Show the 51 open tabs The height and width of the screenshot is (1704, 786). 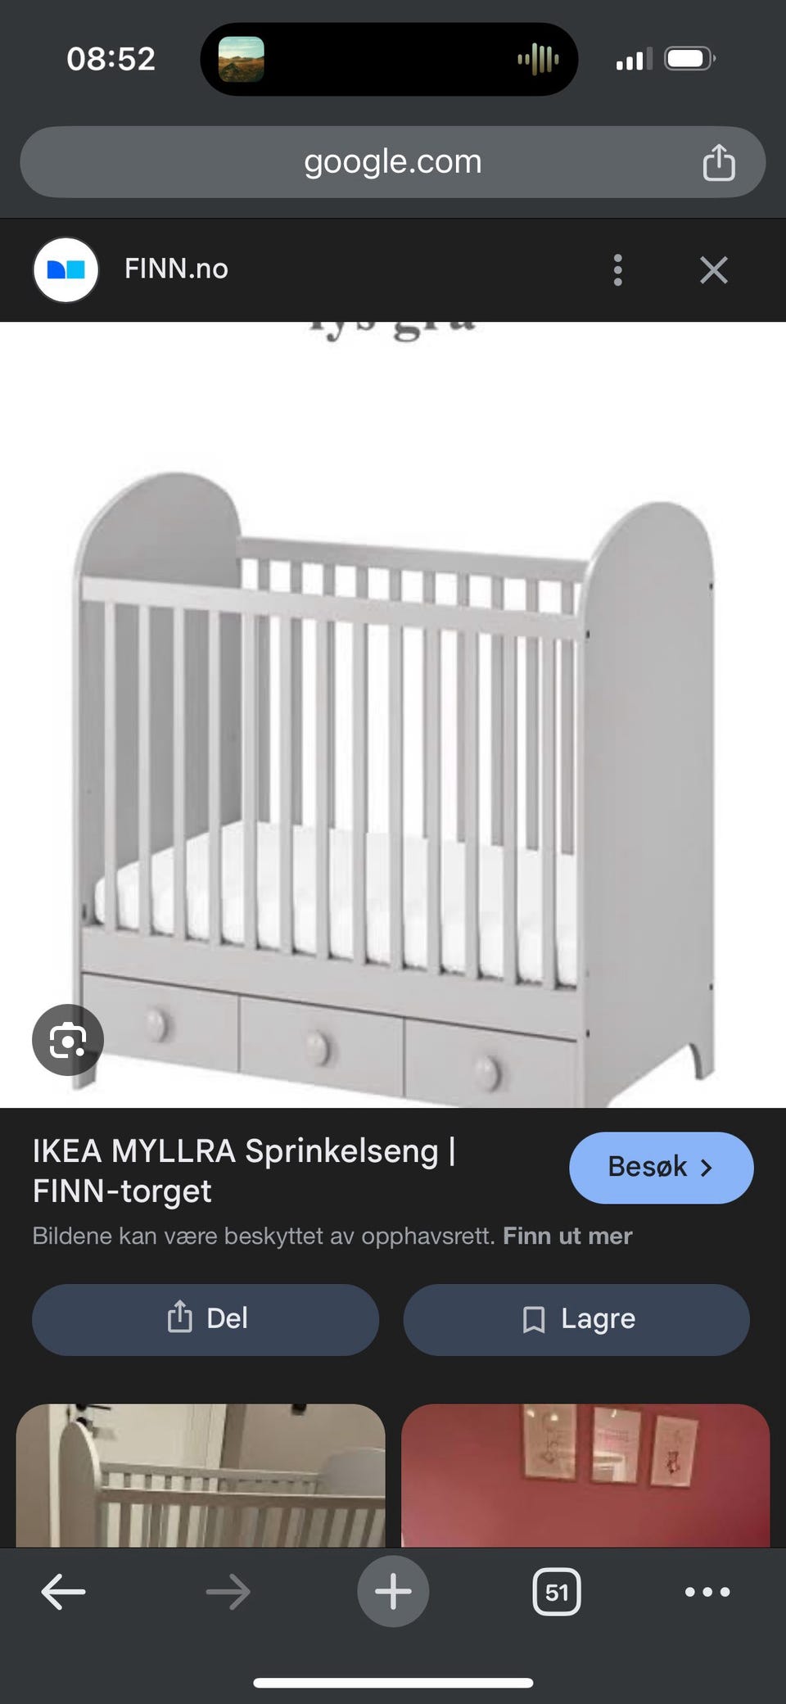pyautogui.click(x=557, y=1592)
